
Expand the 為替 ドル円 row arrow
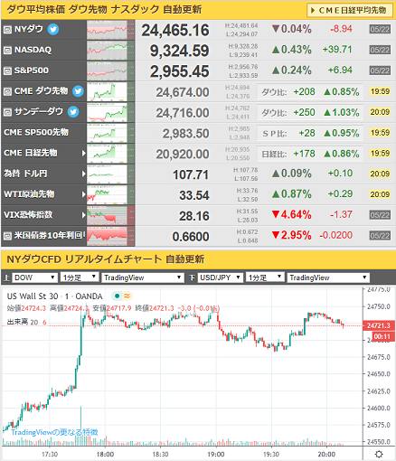pos(83,174)
